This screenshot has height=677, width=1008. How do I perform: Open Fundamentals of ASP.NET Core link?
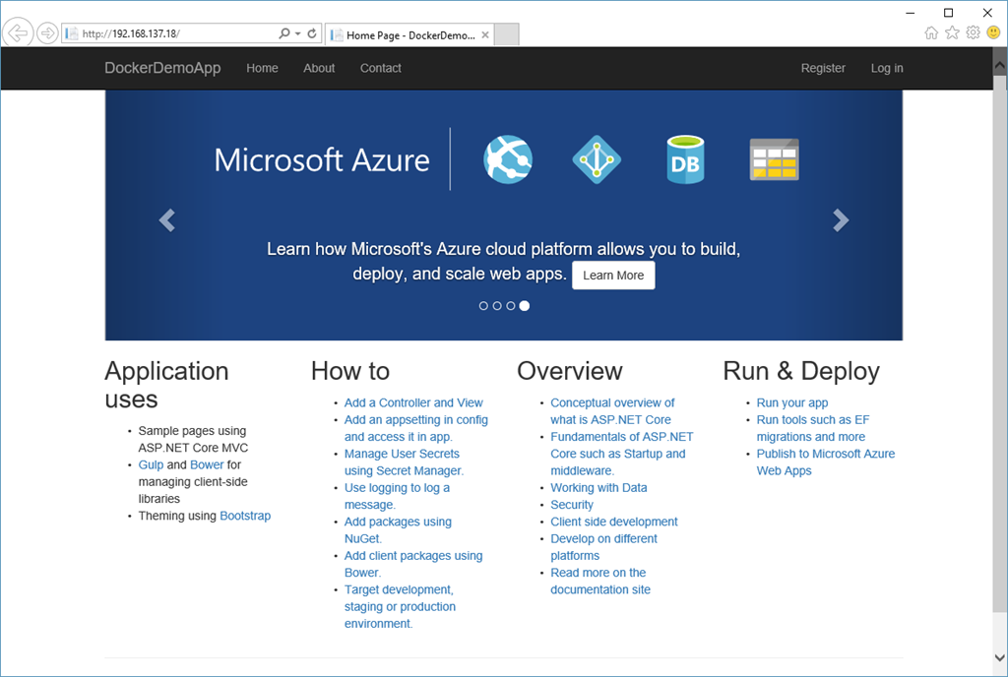point(622,454)
